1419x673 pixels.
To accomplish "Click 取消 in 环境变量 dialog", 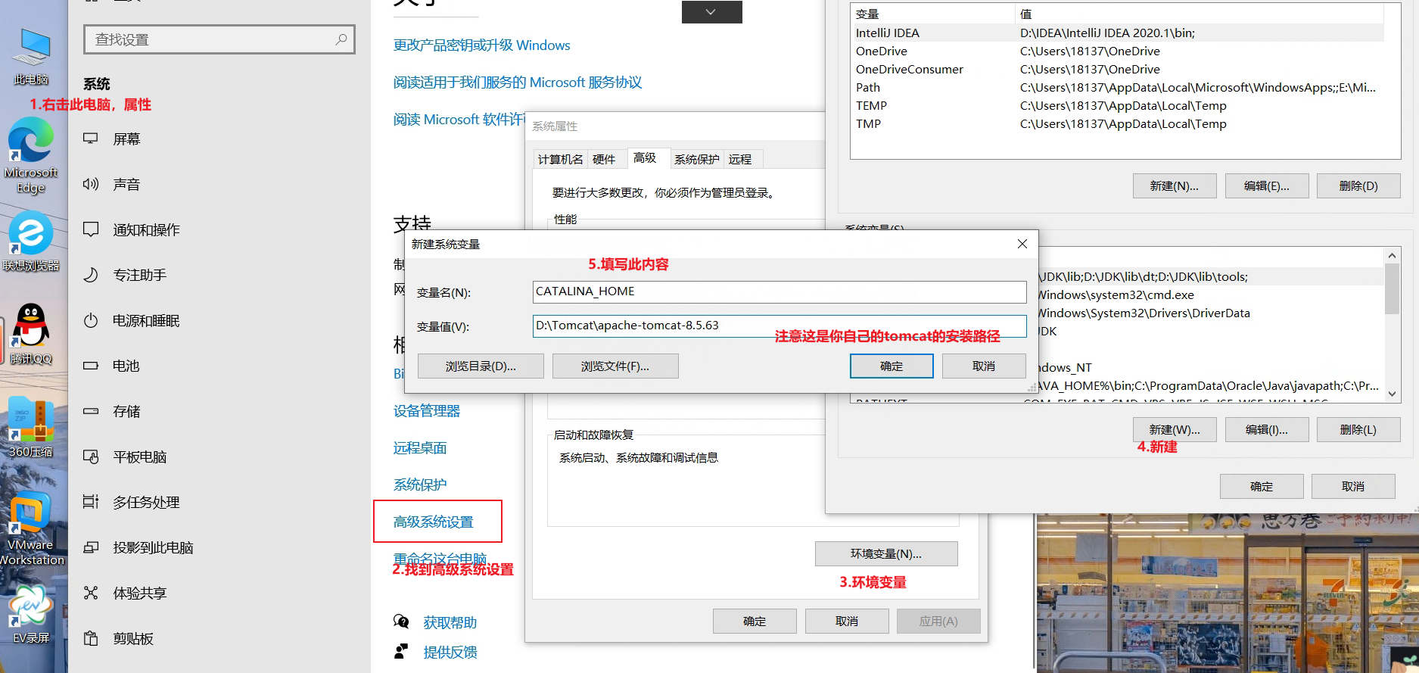I will (1353, 487).
